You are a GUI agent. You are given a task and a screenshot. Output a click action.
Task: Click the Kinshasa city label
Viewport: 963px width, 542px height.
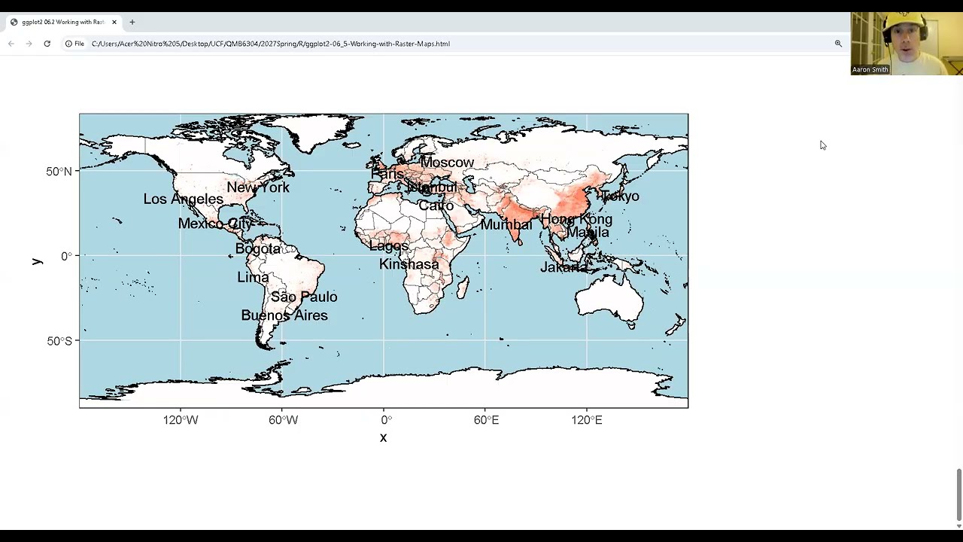tap(409, 265)
